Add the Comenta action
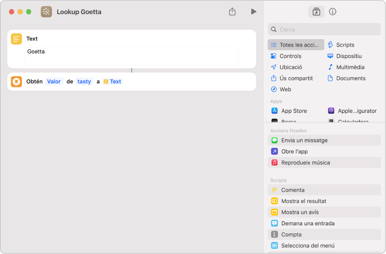 coord(324,190)
